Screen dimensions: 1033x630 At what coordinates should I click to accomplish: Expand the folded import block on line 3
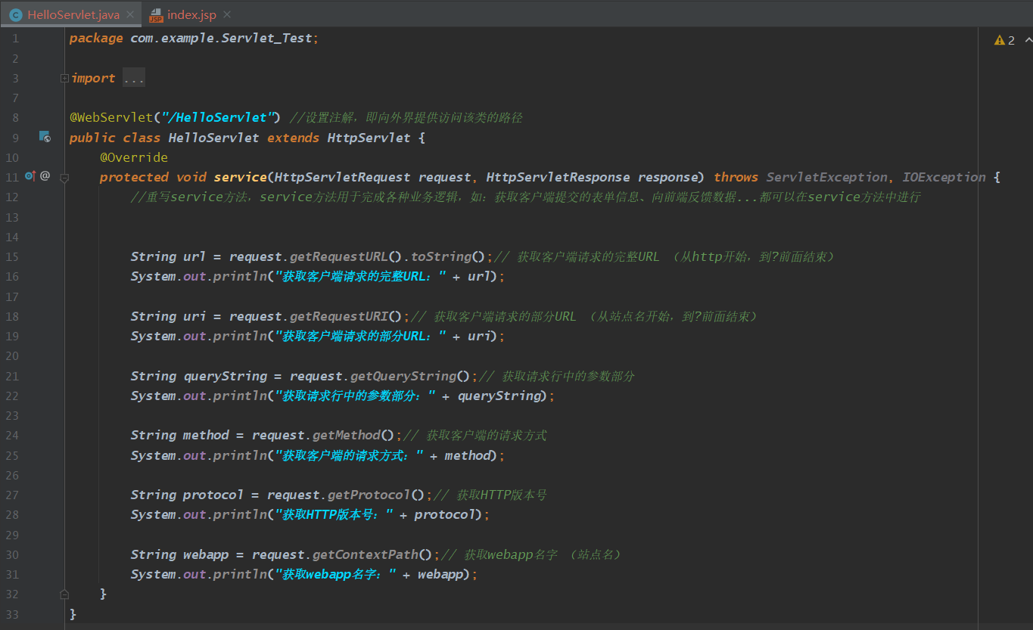pos(64,78)
